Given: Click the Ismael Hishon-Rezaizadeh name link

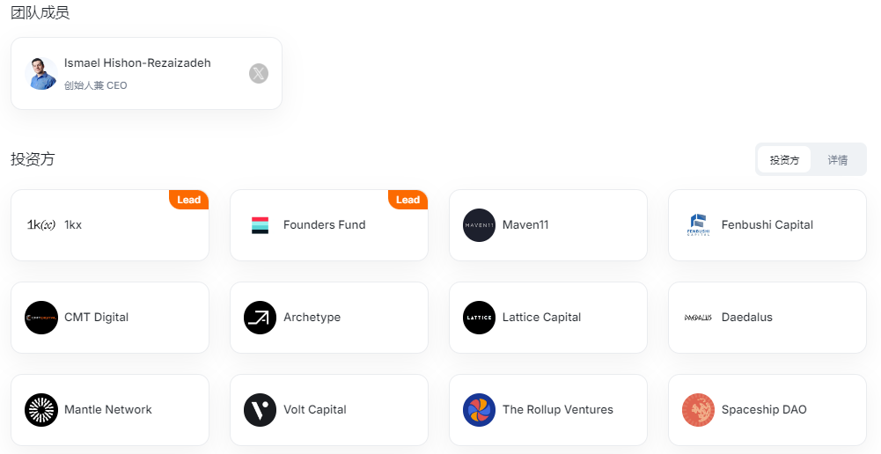Looking at the screenshot, I should tap(137, 63).
